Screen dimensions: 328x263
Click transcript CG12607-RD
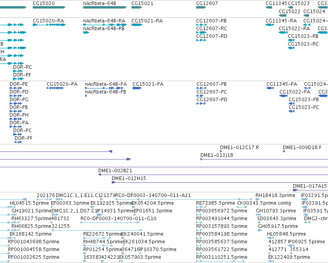[212, 36]
